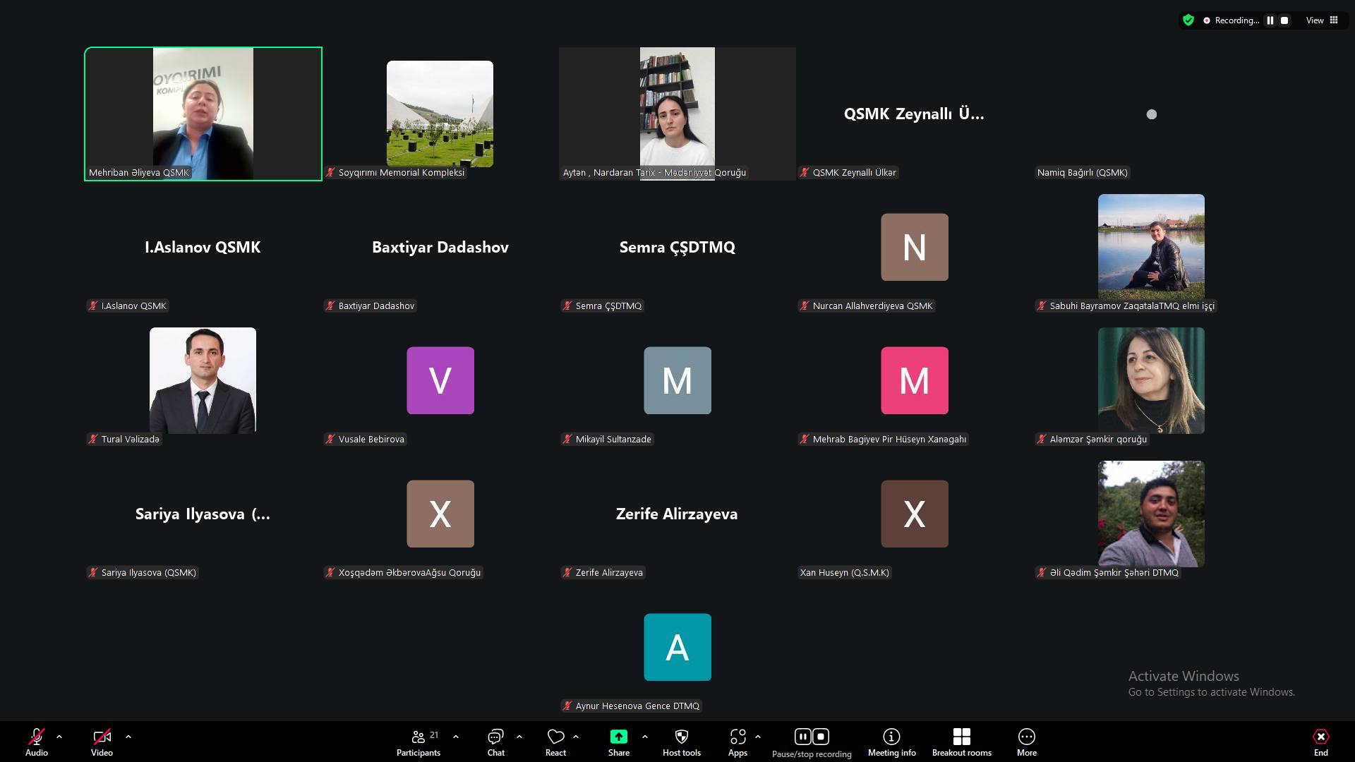Image resolution: width=1355 pixels, height=762 pixels.
Task: Unmute microphone with Audio button
Action: (37, 742)
